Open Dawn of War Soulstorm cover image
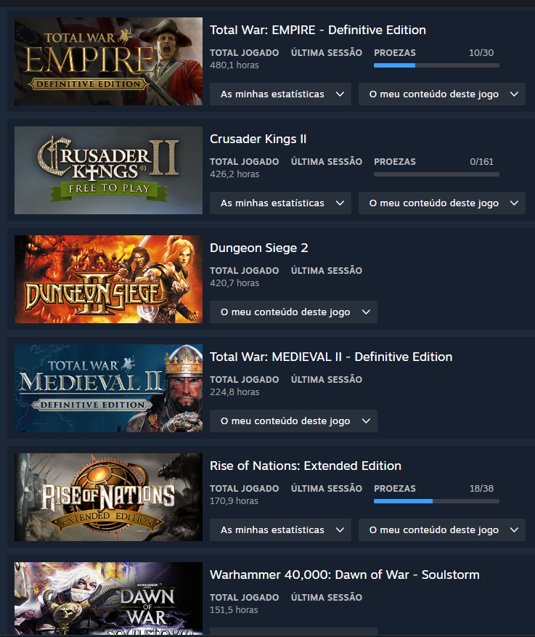The width and height of the screenshot is (535, 637). click(x=108, y=599)
